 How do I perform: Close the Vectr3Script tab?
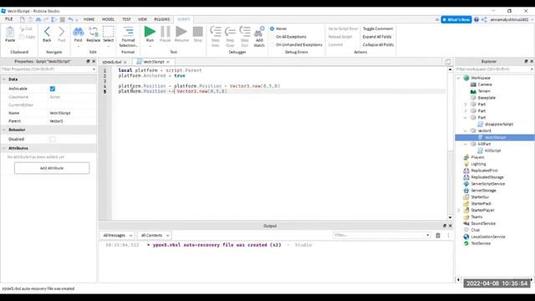168,62
